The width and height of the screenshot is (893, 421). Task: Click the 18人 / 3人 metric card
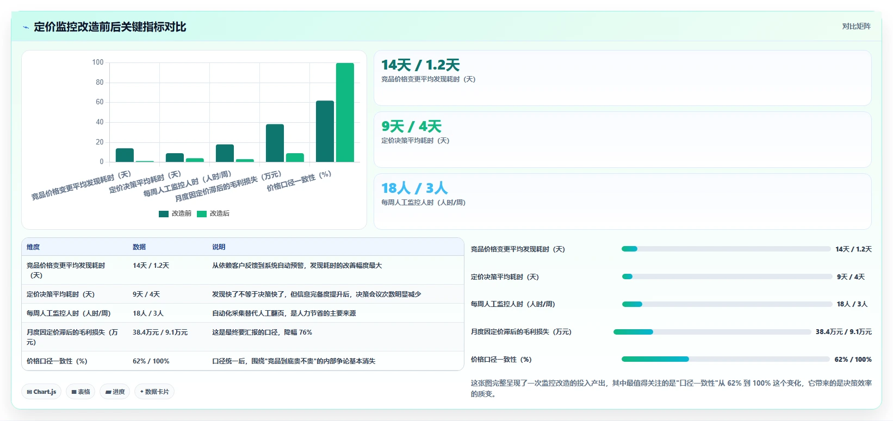623,202
